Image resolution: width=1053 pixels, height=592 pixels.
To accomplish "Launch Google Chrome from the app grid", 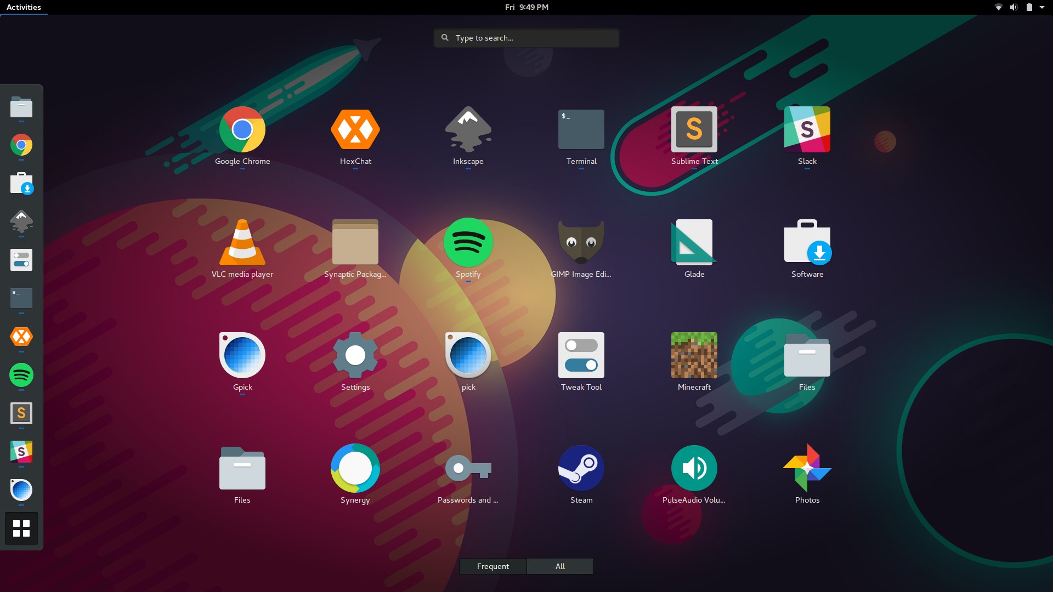I will point(242,130).
